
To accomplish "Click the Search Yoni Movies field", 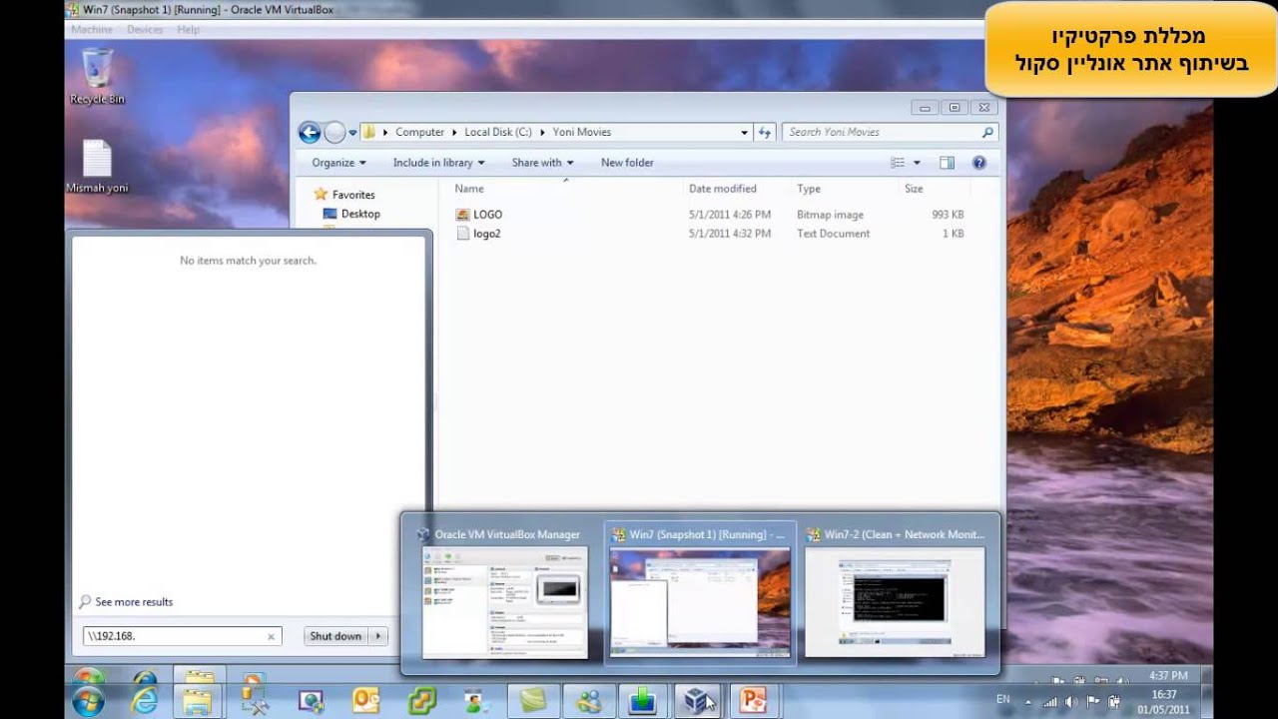I will 889,132.
